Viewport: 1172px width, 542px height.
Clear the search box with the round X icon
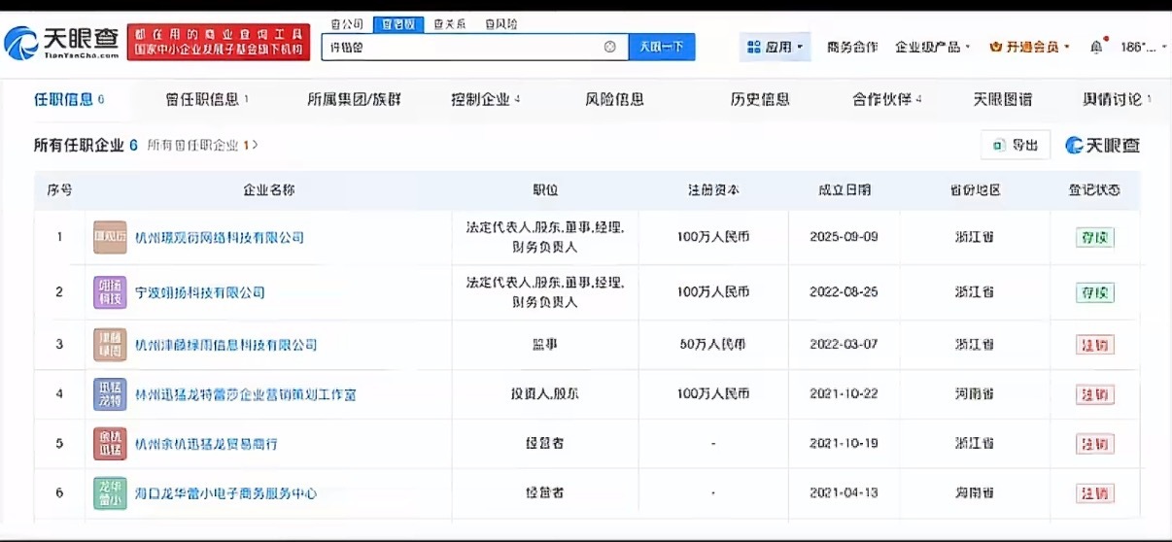coord(610,47)
